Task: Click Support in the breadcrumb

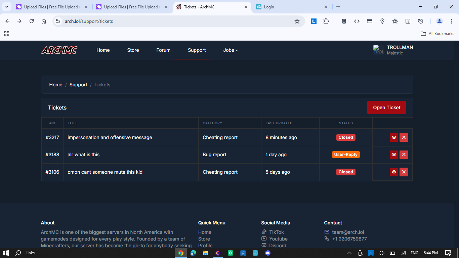Action: [x=78, y=85]
